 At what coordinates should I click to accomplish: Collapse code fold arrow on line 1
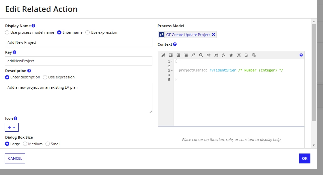pos(172,61)
